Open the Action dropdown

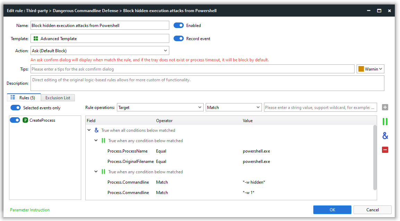point(100,51)
